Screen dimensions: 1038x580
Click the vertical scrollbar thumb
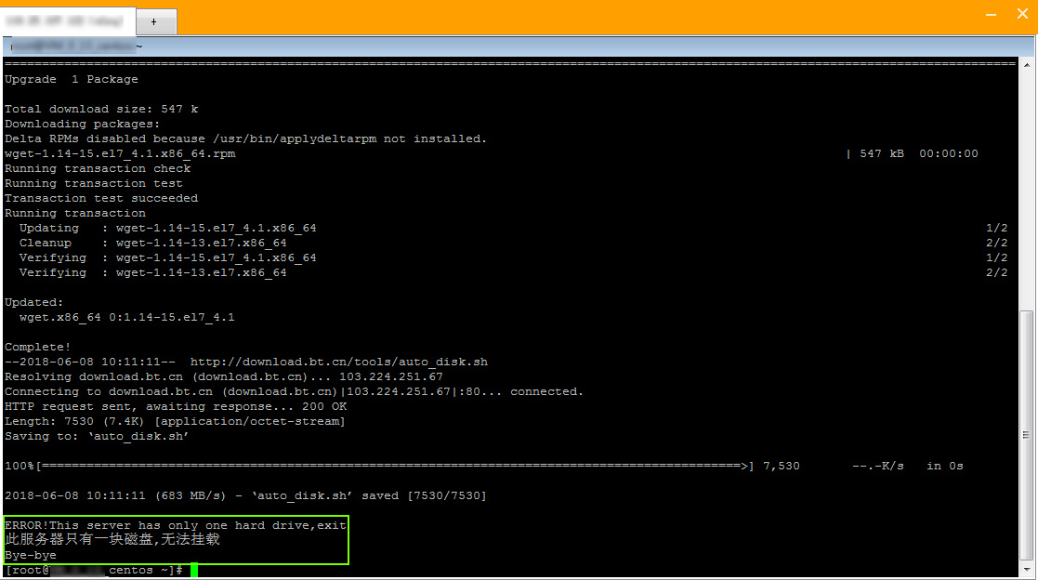[x=1027, y=435]
